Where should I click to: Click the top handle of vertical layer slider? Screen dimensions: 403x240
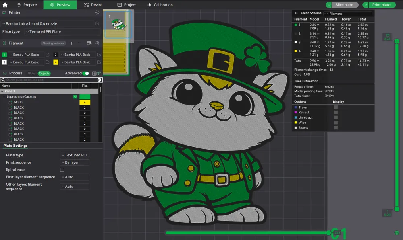coord(397,41)
